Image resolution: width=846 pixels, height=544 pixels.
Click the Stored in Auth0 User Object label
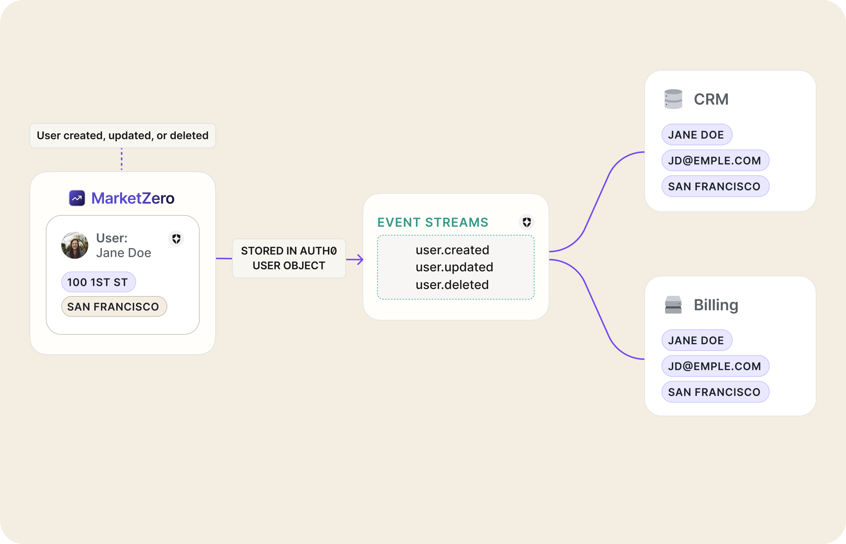289,258
